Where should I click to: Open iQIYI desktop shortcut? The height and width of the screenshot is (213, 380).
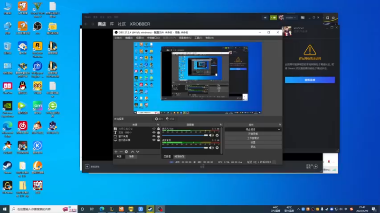click(38, 108)
